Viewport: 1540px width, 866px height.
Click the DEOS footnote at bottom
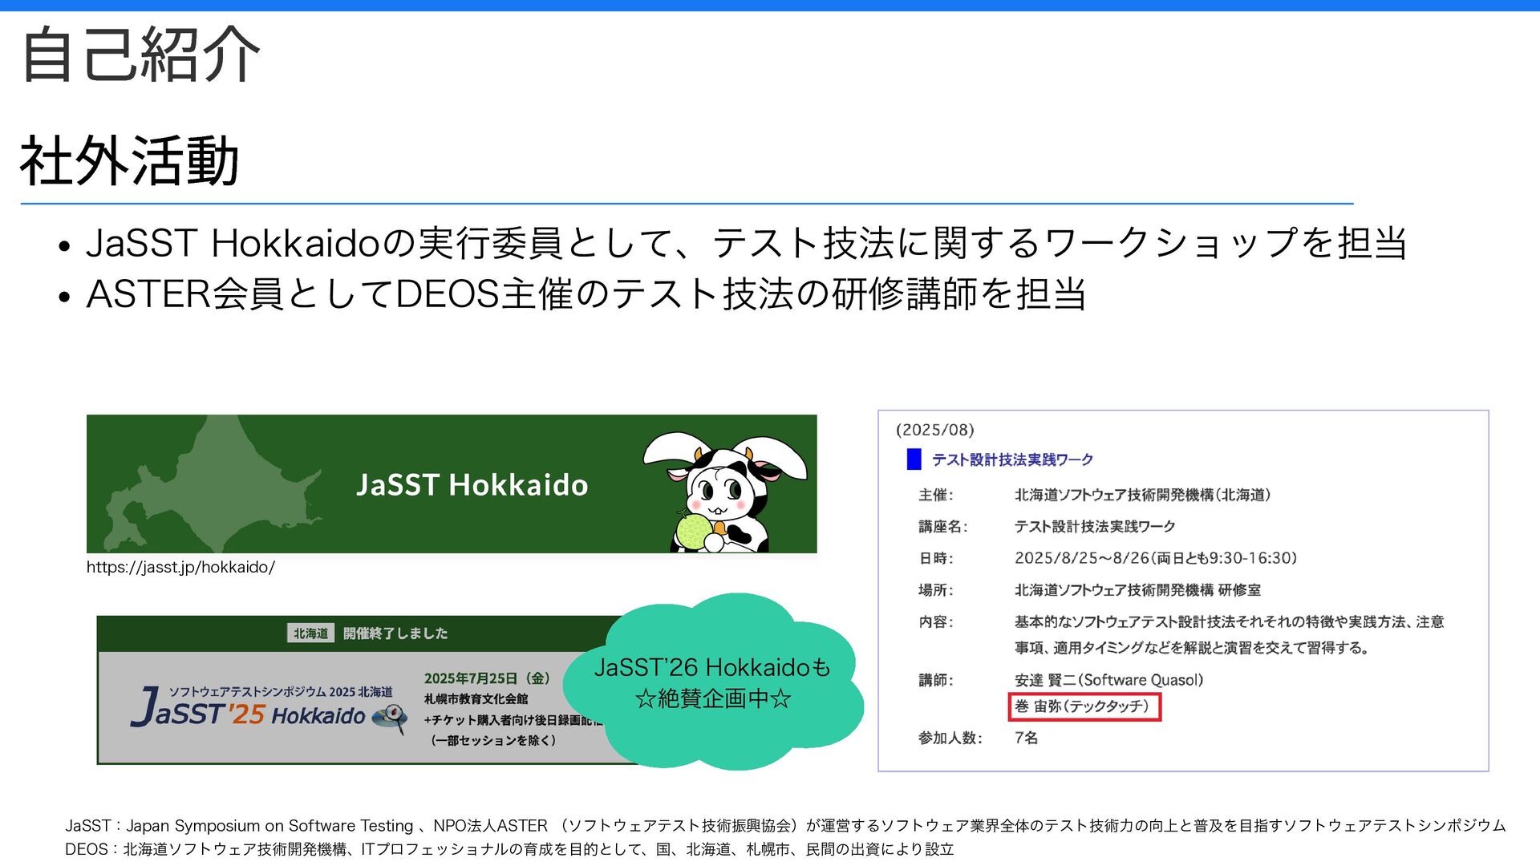(x=509, y=849)
